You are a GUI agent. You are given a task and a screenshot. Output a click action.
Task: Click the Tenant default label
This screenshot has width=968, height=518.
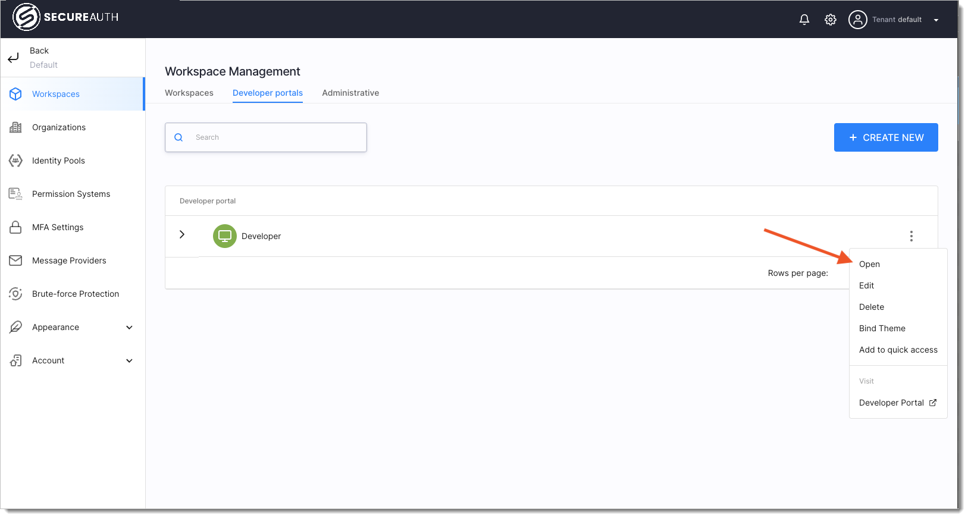coord(897,20)
